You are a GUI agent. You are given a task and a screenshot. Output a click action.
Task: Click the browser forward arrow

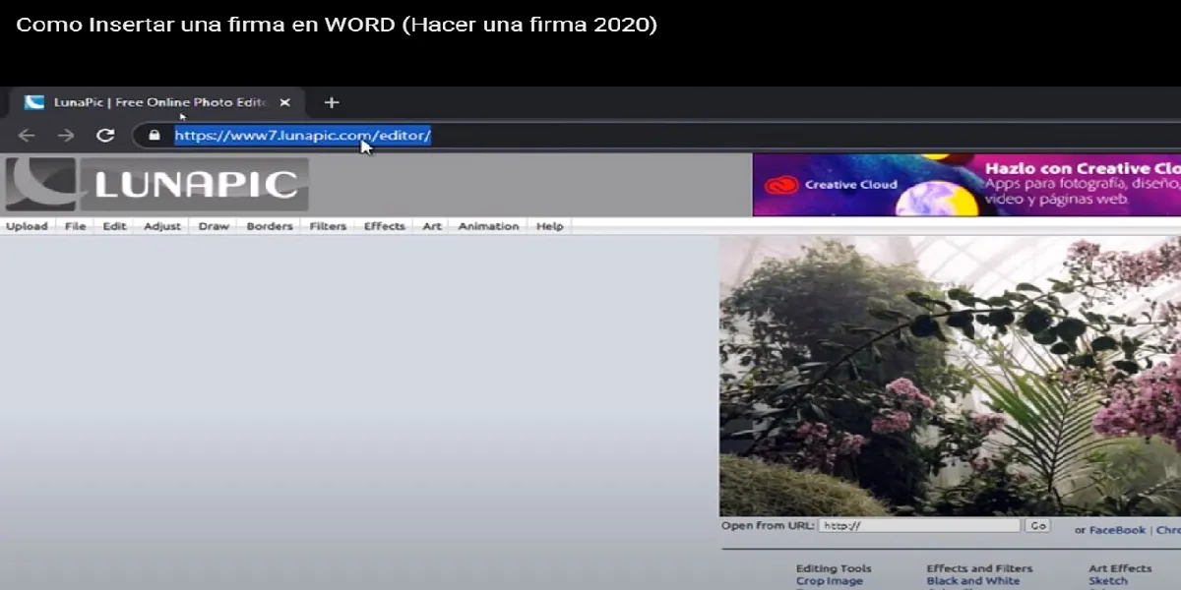click(x=66, y=136)
